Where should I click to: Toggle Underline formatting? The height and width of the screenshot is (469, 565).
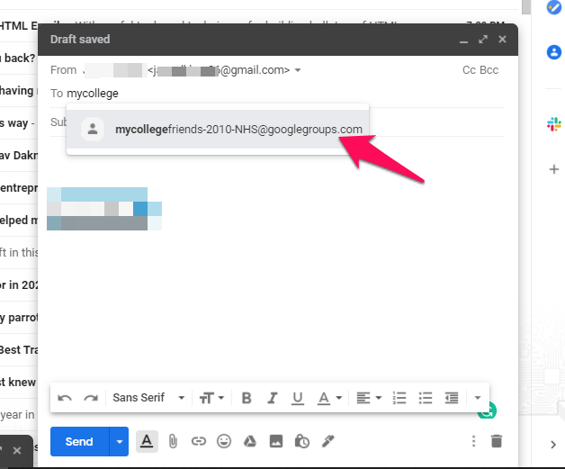click(298, 398)
